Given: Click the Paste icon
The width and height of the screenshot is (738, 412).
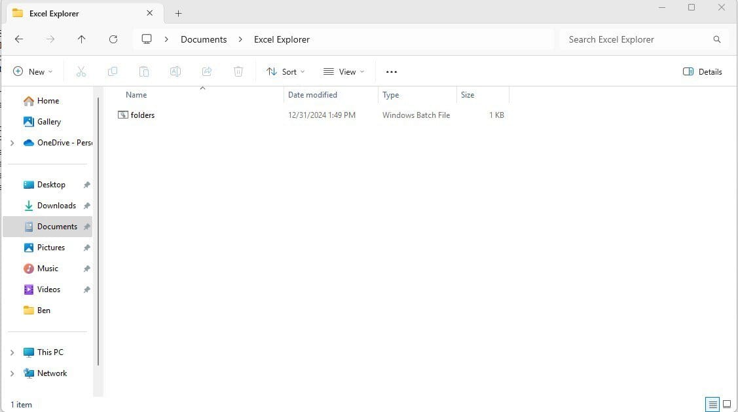Looking at the screenshot, I should (x=144, y=71).
